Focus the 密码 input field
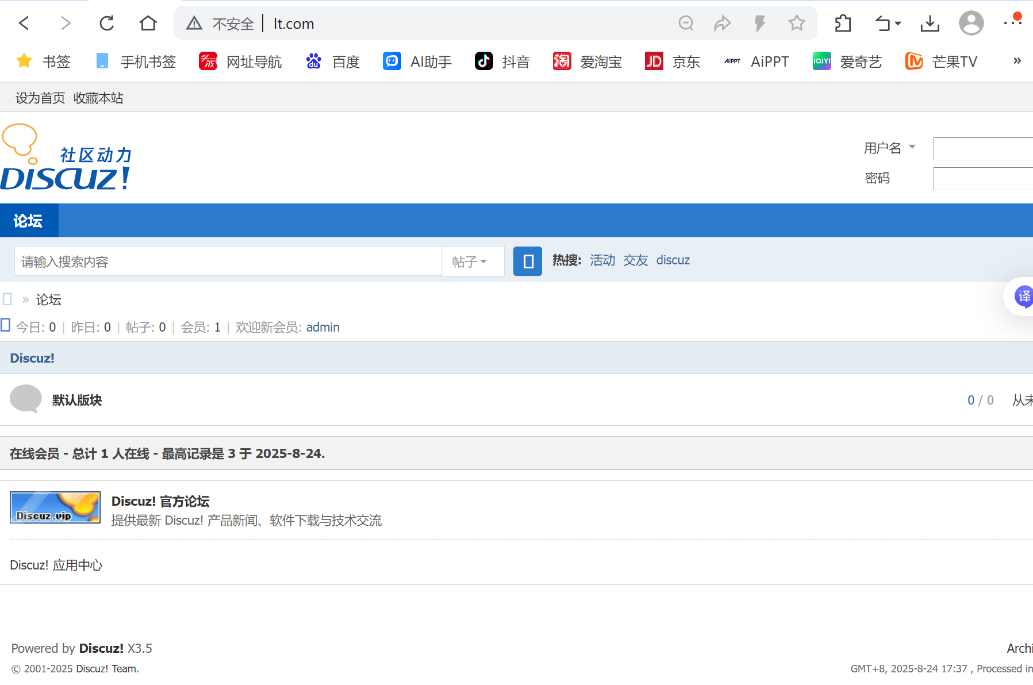The image size is (1033, 685). click(983, 179)
